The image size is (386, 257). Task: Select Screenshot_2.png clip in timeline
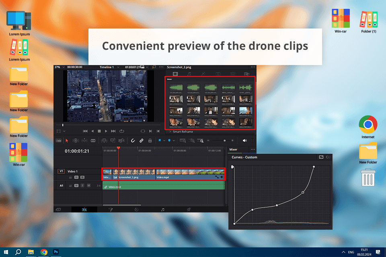134,174
